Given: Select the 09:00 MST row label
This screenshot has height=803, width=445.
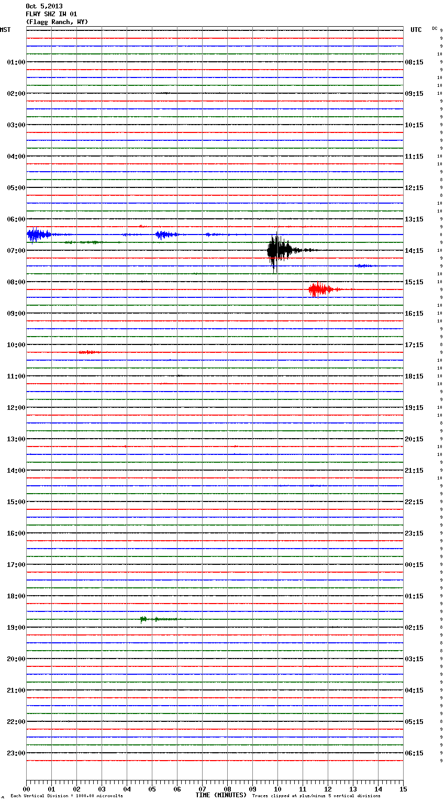Looking at the screenshot, I should pyautogui.click(x=16, y=314).
